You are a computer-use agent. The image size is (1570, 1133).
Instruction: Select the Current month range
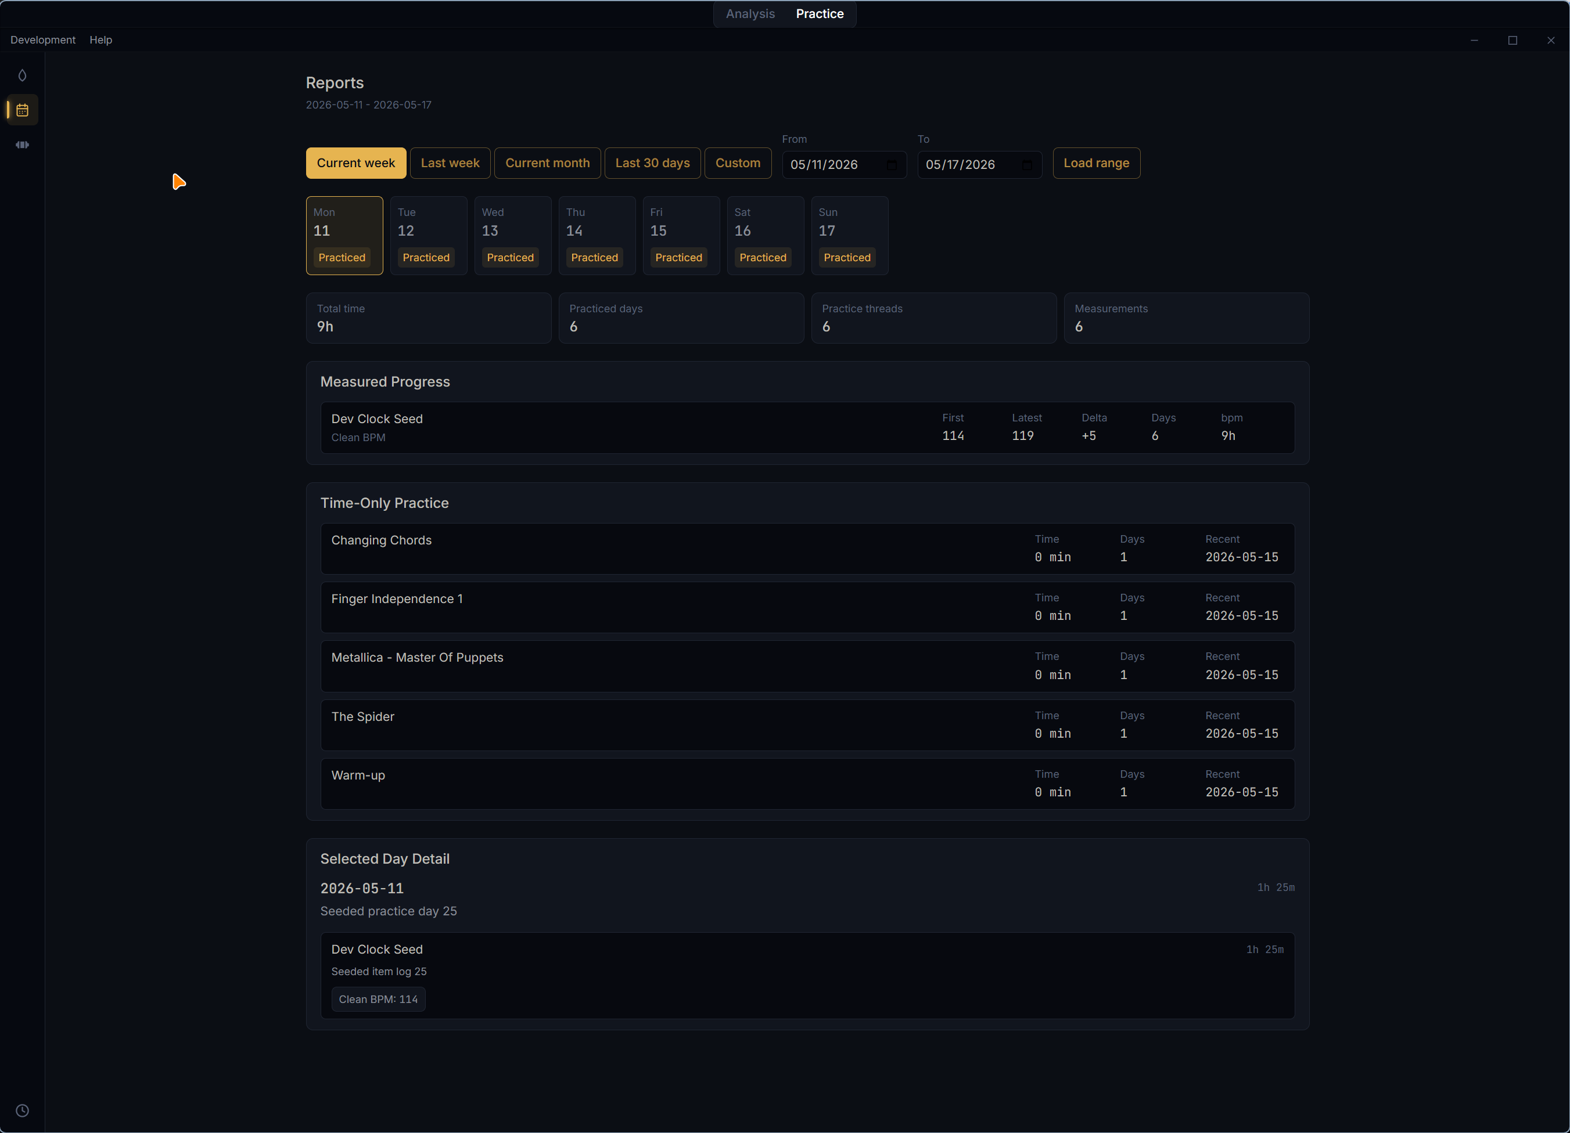pyautogui.click(x=547, y=163)
